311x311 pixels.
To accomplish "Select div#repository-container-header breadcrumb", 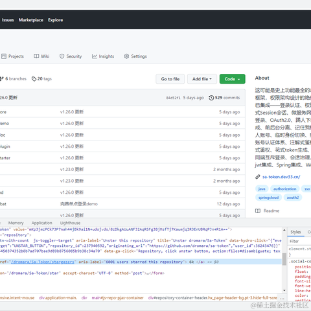I will tap(213, 298).
